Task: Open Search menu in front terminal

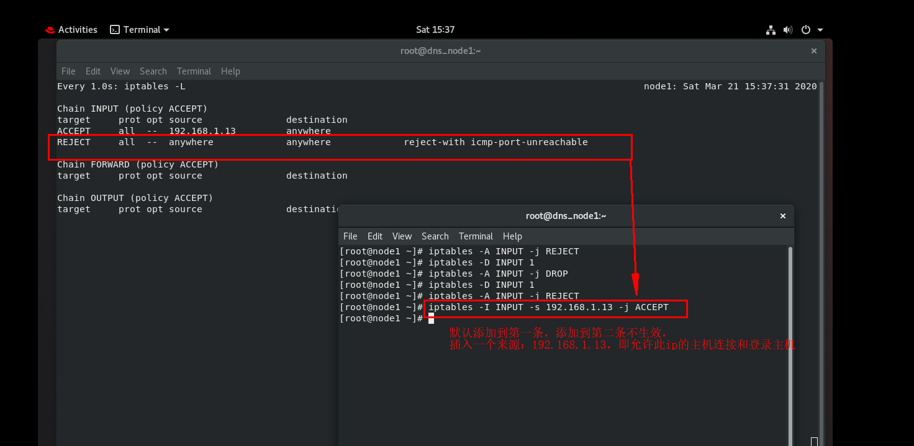Action: tap(435, 236)
